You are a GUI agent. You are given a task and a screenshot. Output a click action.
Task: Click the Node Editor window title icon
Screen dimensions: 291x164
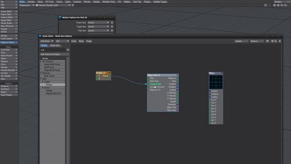click(40, 36)
